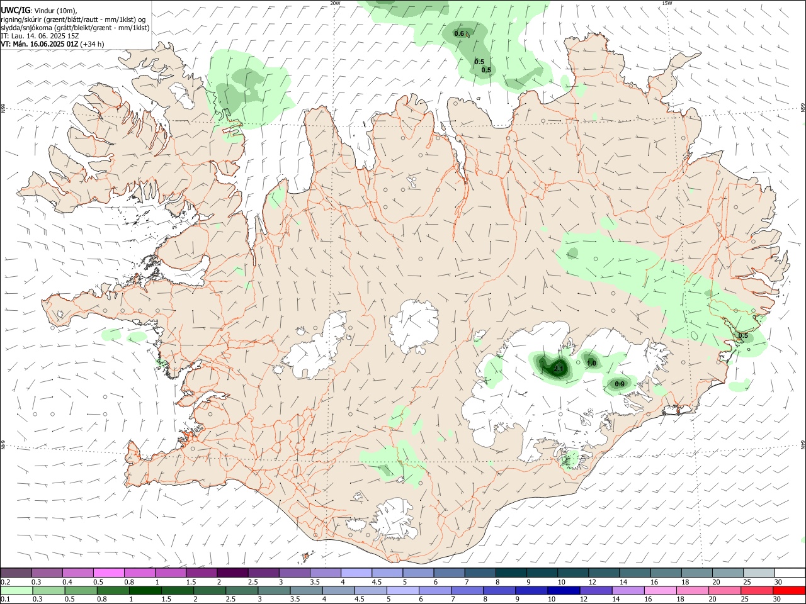Pick the dark teal upper swatch at 8

tap(511, 573)
